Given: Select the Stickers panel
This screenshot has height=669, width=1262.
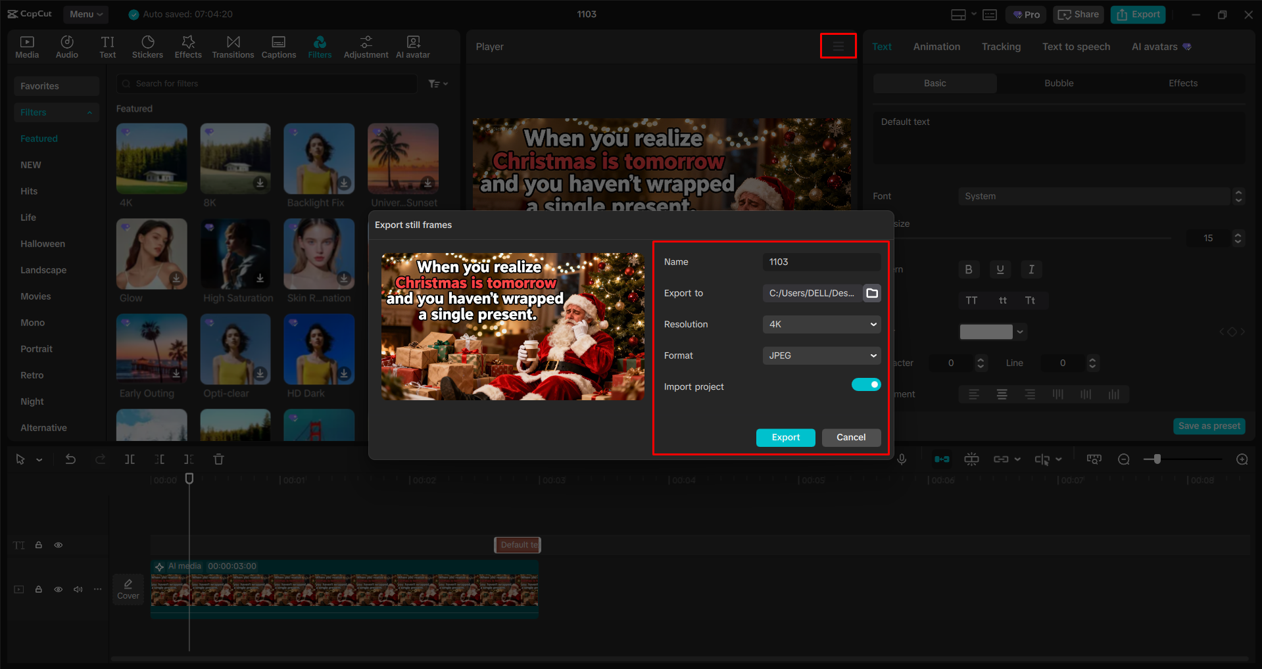Looking at the screenshot, I should click(147, 46).
